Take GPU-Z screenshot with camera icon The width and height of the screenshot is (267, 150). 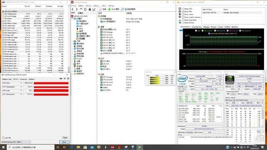(61, 79)
